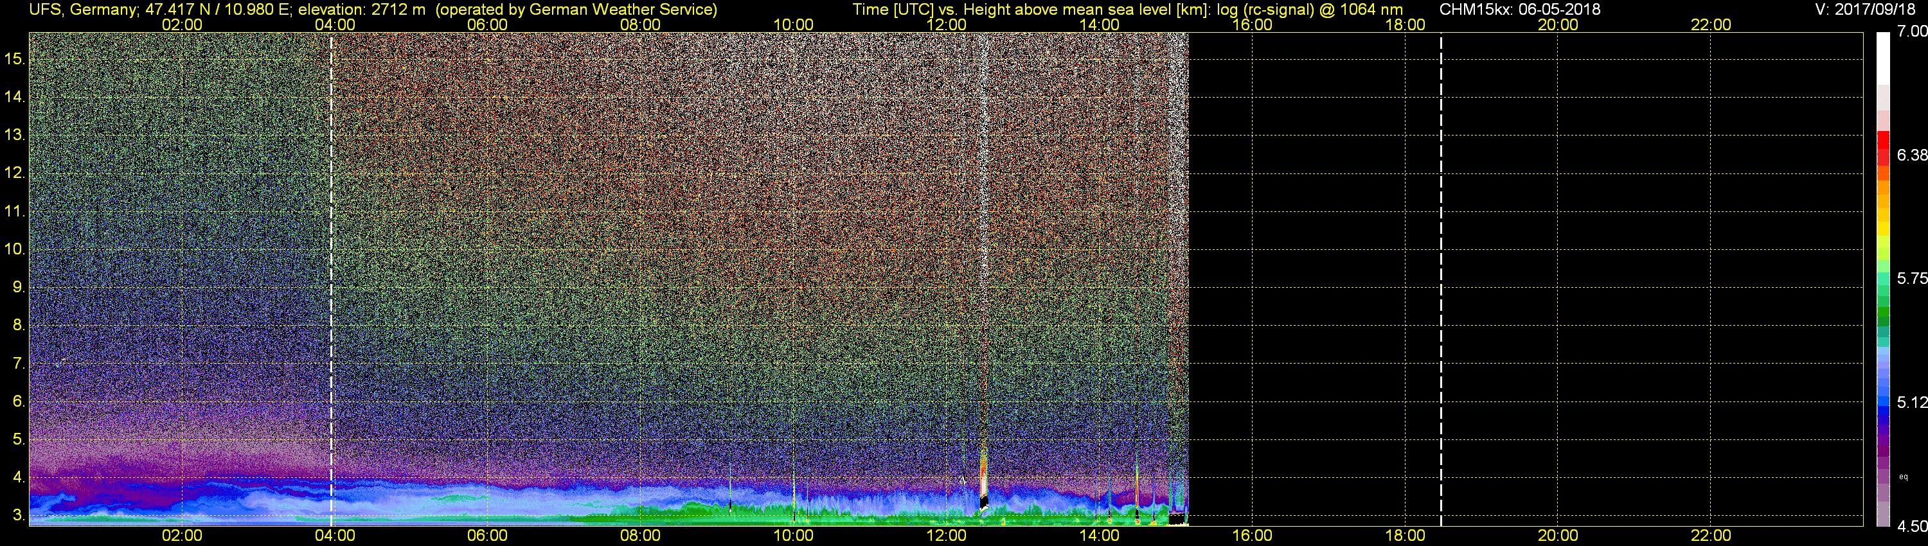Click the 5.12 label on the colorbar
The height and width of the screenshot is (546, 1928).
[x=1913, y=402]
